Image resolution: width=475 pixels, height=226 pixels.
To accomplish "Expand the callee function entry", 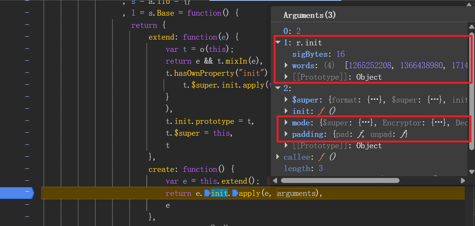I will [x=278, y=157].
